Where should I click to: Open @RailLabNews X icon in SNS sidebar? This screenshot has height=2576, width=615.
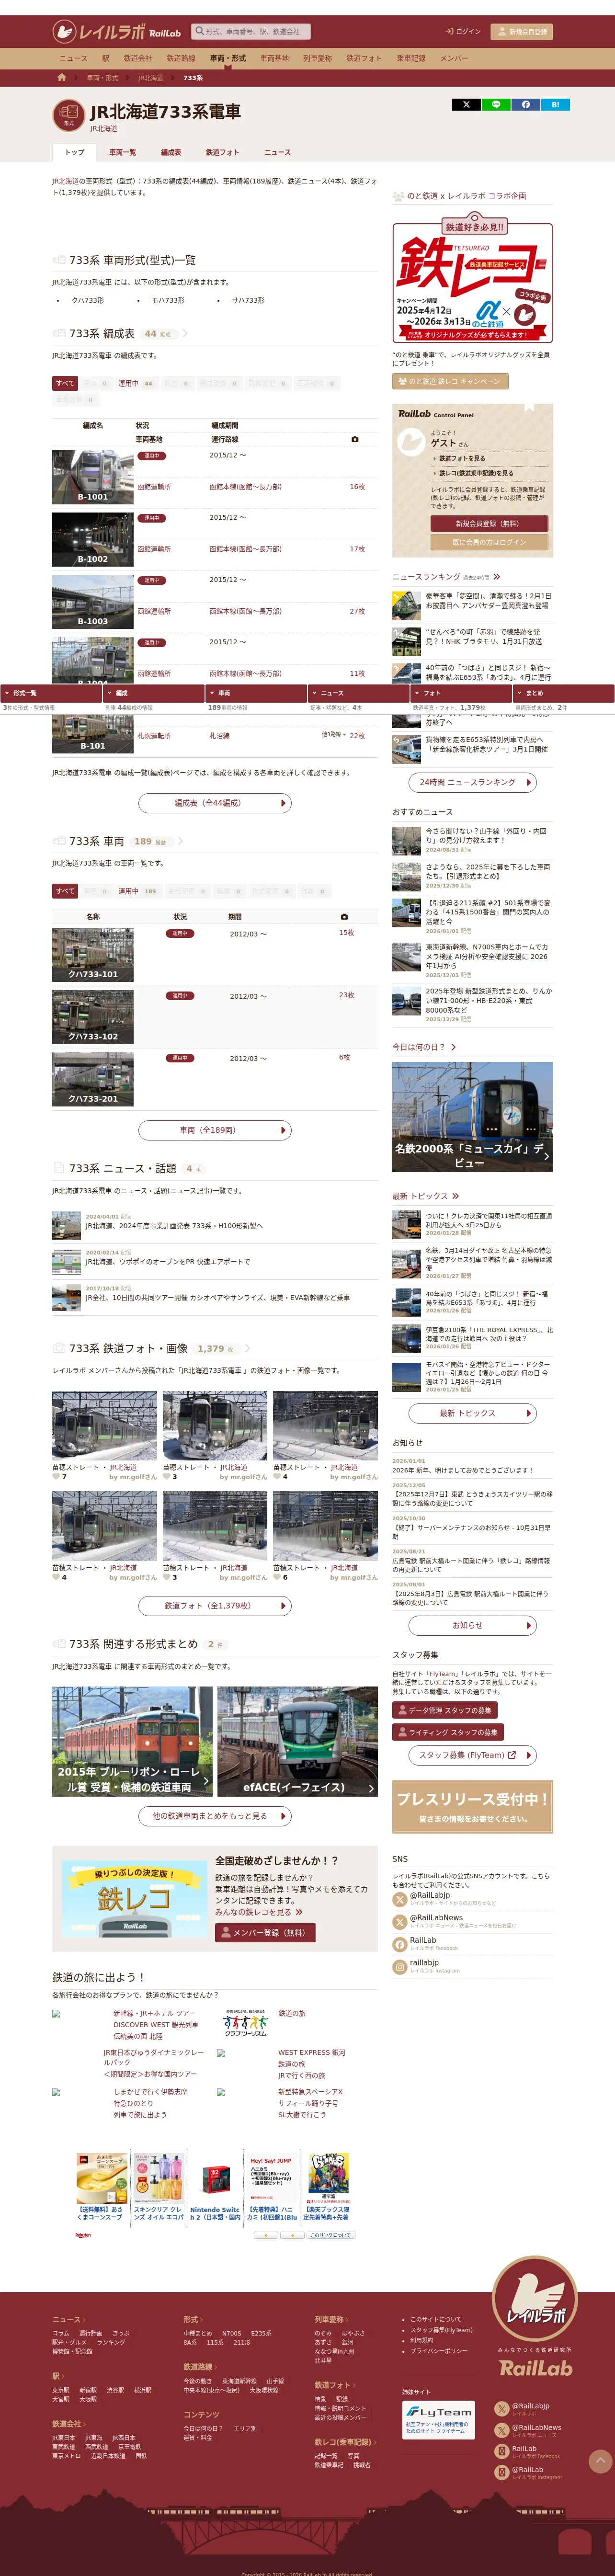click(400, 1921)
